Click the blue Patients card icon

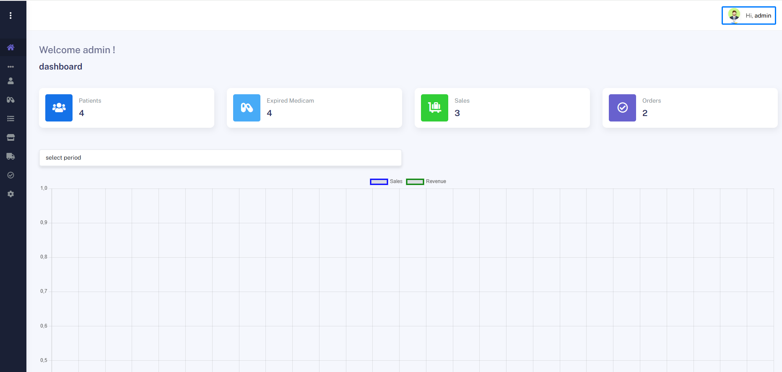pyautogui.click(x=59, y=108)
